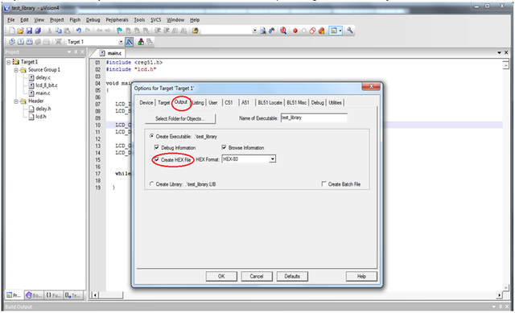Open the Peripherals menu
Image resolution: width=515 pixels, height=313 pixels.
117,20
